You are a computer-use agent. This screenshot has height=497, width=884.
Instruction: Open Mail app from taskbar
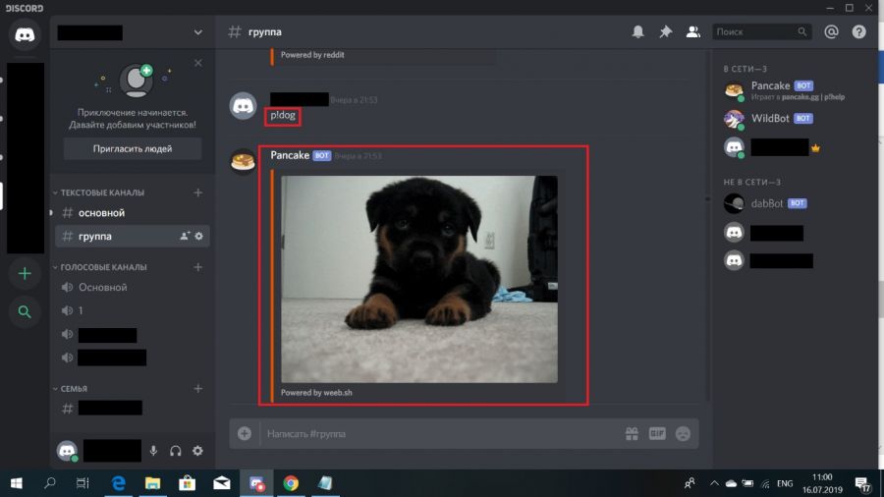click(222, 483)
